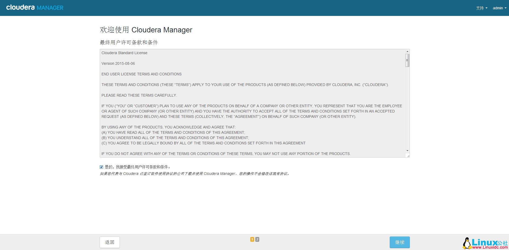Click the 欢迎使用 Cloudera Manager heading
Screen dimensions: 509x250
pyautogui.click(x=146, y=30)
